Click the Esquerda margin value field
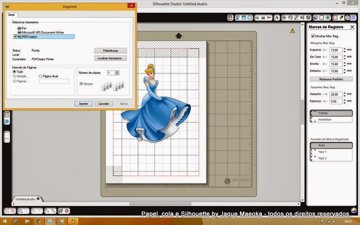The width and height of the screenshot is (360, 225). pos(336,50)
